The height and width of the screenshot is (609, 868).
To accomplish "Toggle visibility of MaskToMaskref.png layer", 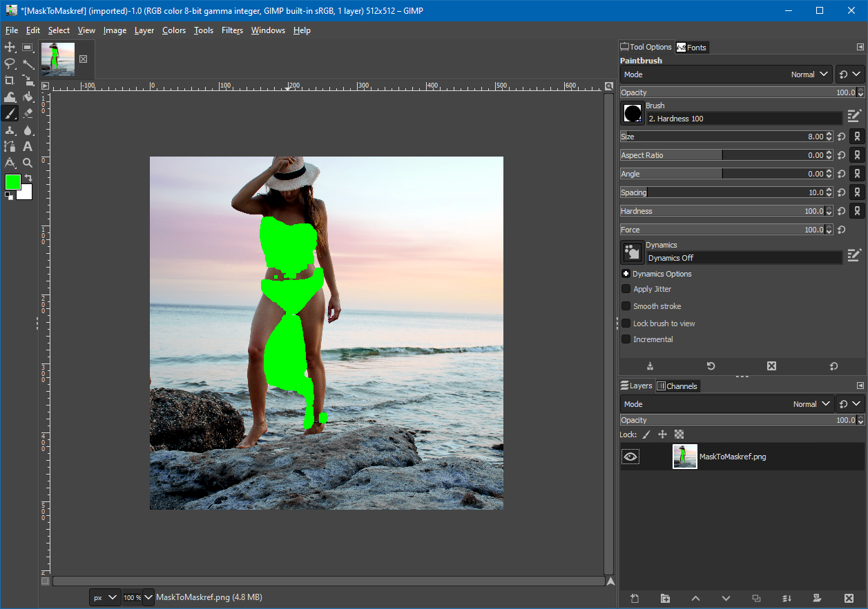I will (630, 457).
